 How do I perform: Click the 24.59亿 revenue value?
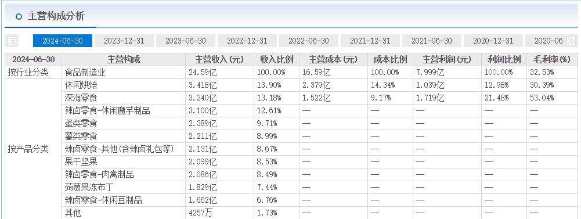(x=203, y=72)
